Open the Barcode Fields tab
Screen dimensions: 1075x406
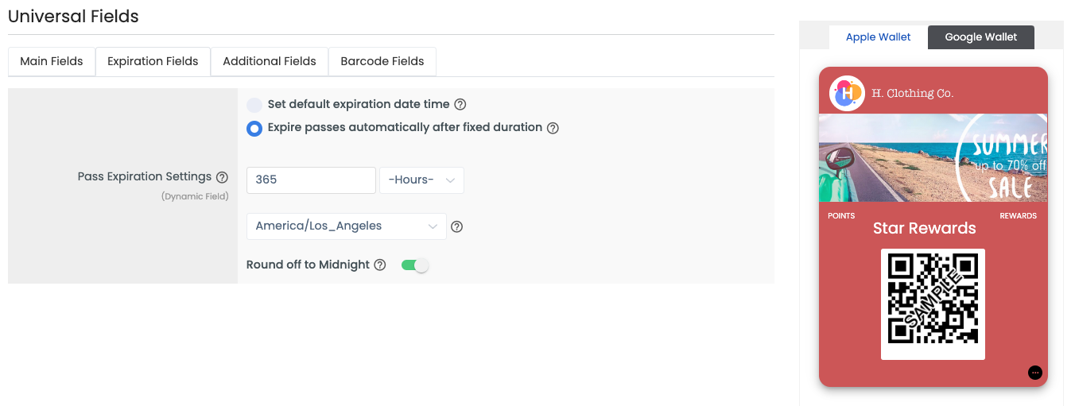pos(382,61)
